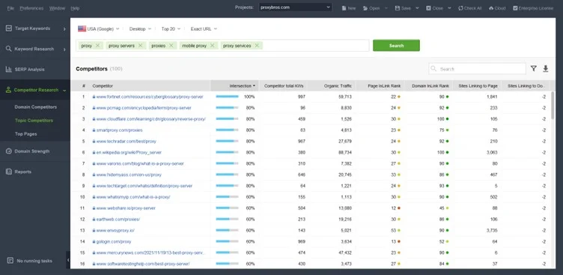Open SERP Analysis module
The height and width of the screenshot is (275, 563).
pos(35,70)
